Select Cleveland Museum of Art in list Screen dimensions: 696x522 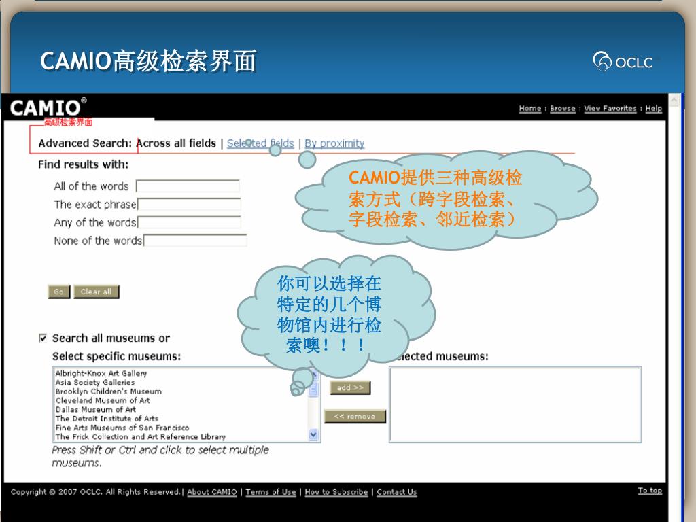point(103,400)
